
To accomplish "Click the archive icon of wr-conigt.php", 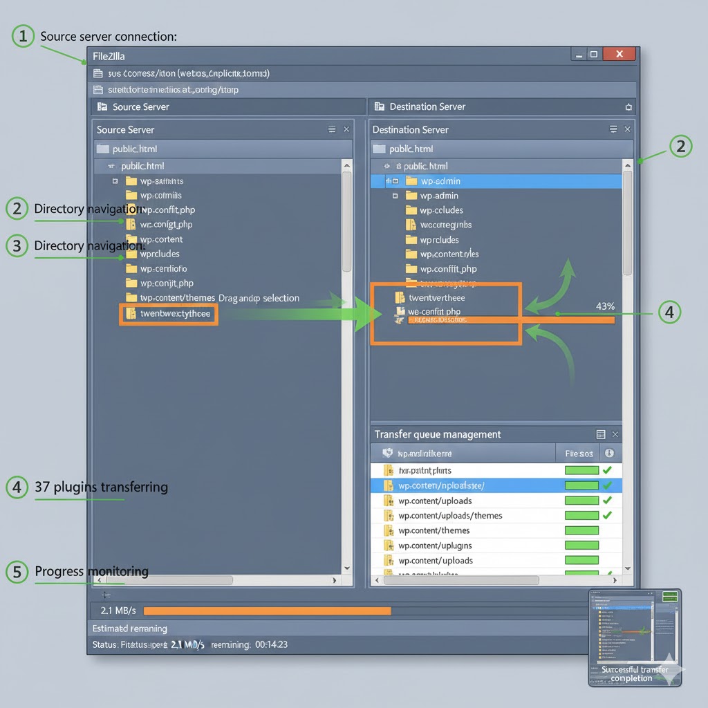I will (131, 225).
